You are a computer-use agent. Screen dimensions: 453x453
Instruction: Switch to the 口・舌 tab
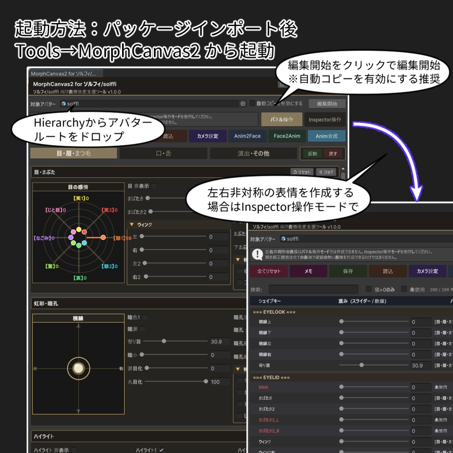click(x=164, y=154)
